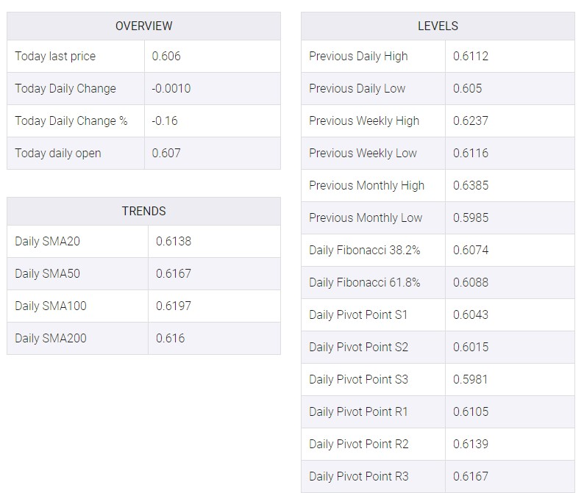584x493 pixels.
Task: Click the Daily Fibonacci 61.8% value 0.6088
Action: pyautogui.click(x=471, y=282)
